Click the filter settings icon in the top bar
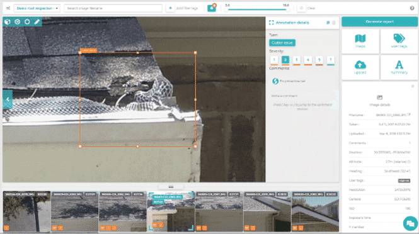 point(8,8)
